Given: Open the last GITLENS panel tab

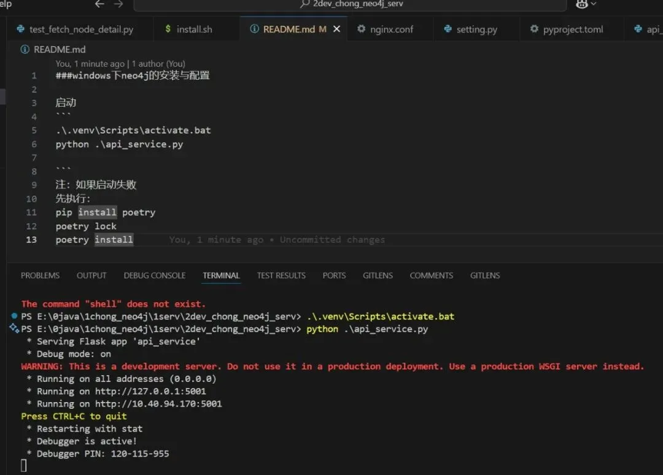Looking at the screenshot, I should click(x=485, y=275).
